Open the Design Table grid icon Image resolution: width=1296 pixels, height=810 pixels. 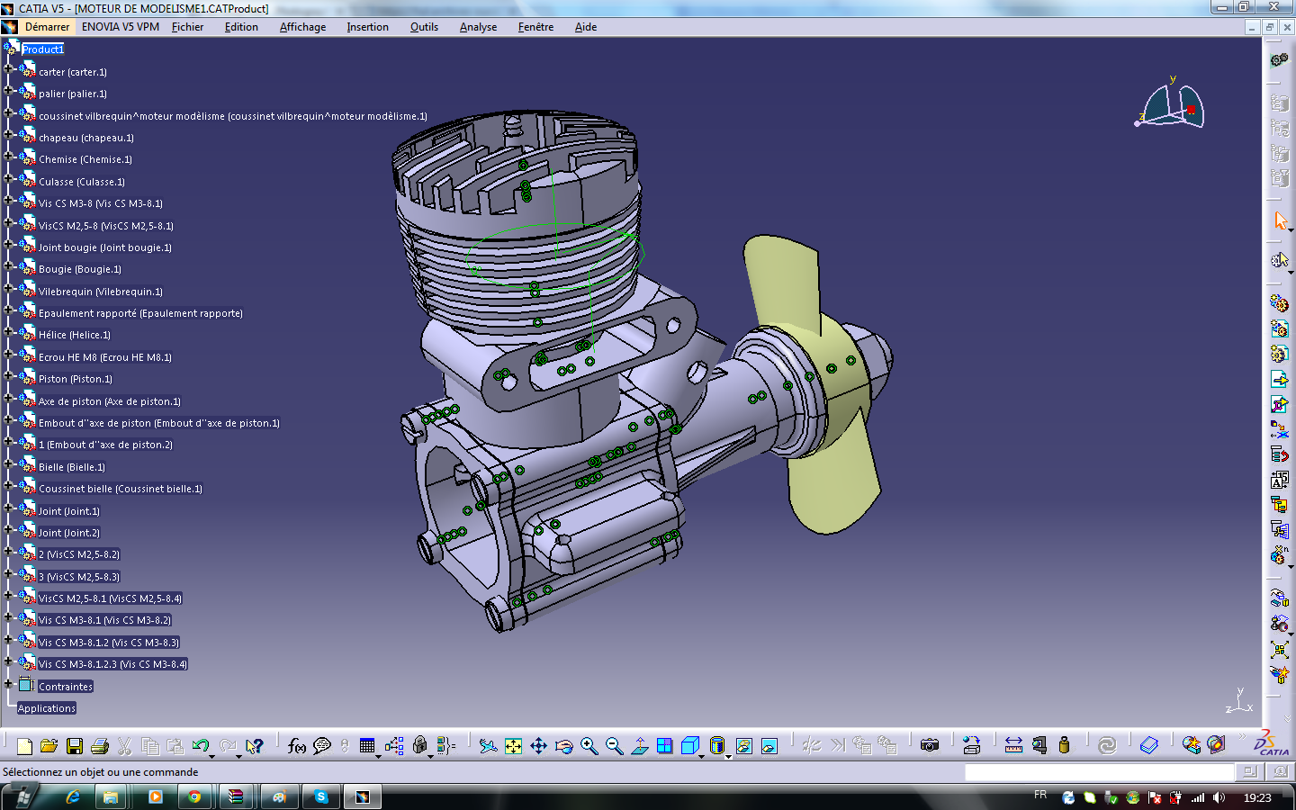pyautogui.click(x=366, y=746)
